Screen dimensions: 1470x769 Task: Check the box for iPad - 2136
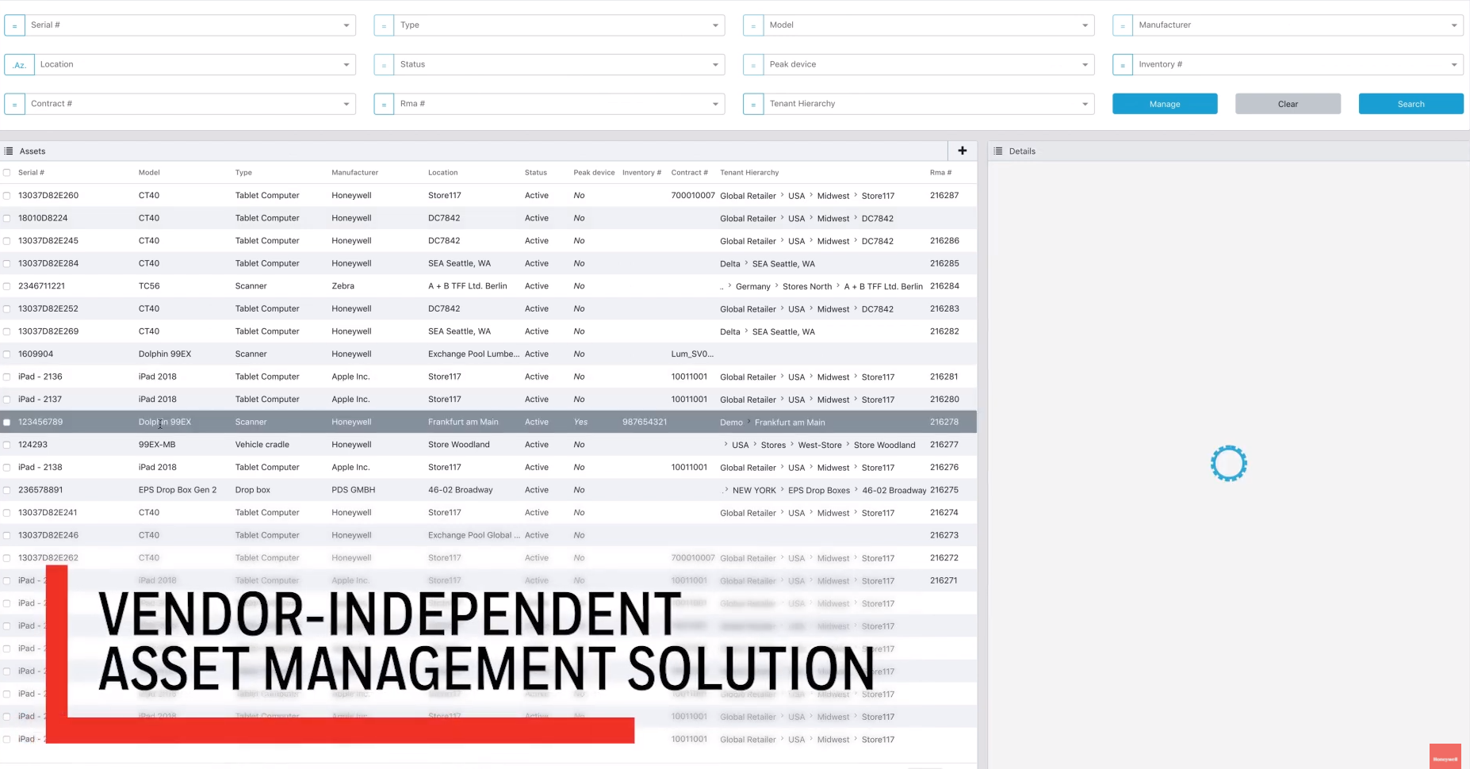coord(7,377)
